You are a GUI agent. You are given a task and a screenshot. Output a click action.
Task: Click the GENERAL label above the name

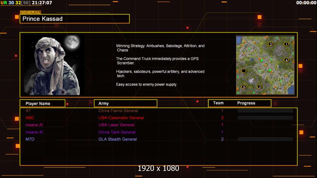30,12
